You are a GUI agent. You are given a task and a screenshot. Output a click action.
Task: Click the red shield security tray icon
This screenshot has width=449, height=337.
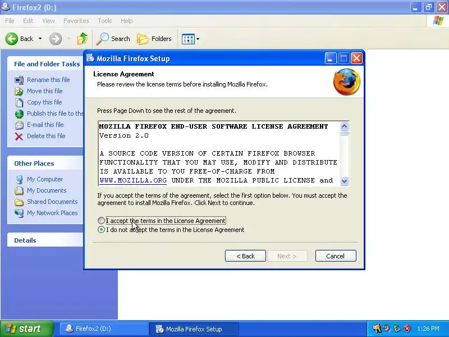click(407, 329)
